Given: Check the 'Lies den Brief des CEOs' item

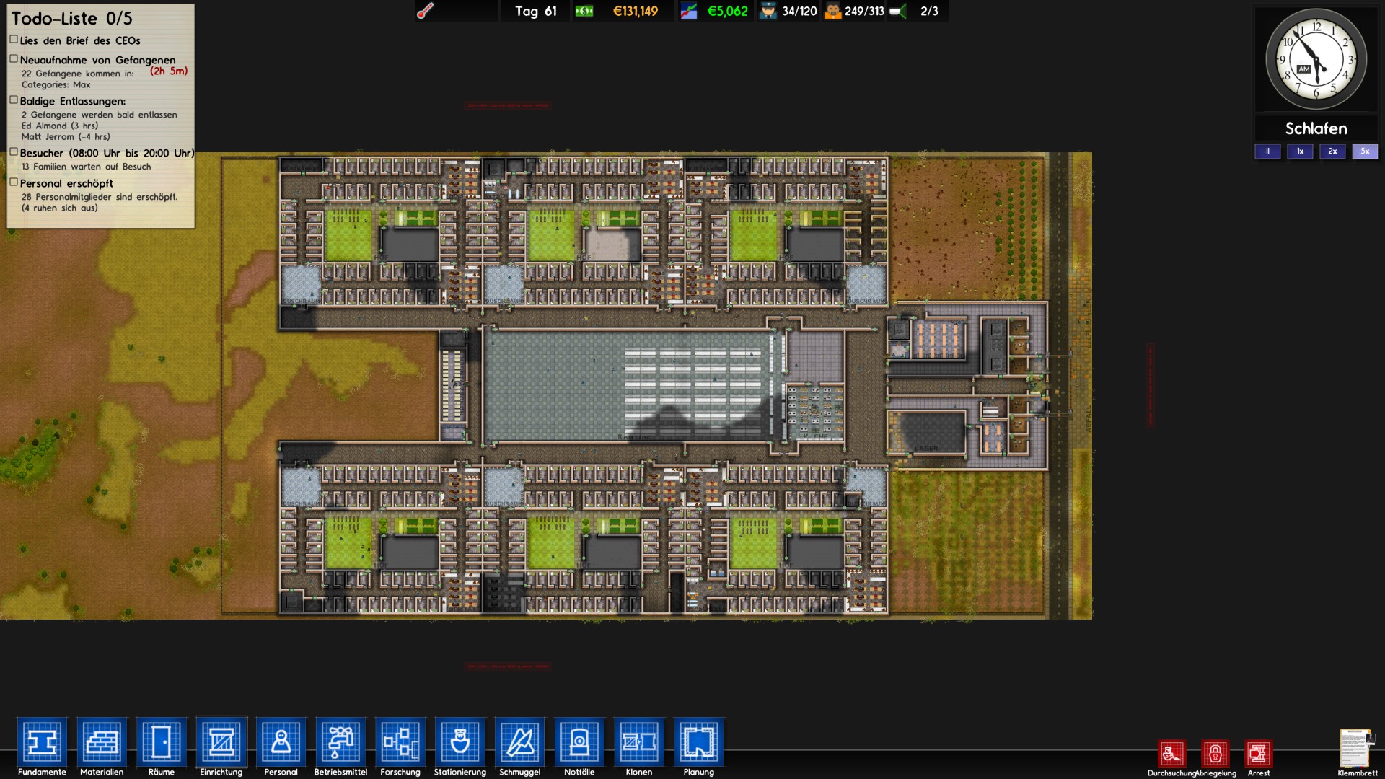Looking at the screenshot, I should tap(14, 40).
